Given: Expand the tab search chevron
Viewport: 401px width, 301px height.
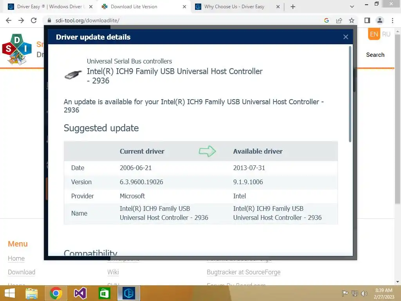Looking at the screenshot, I should tap(352, 7).
